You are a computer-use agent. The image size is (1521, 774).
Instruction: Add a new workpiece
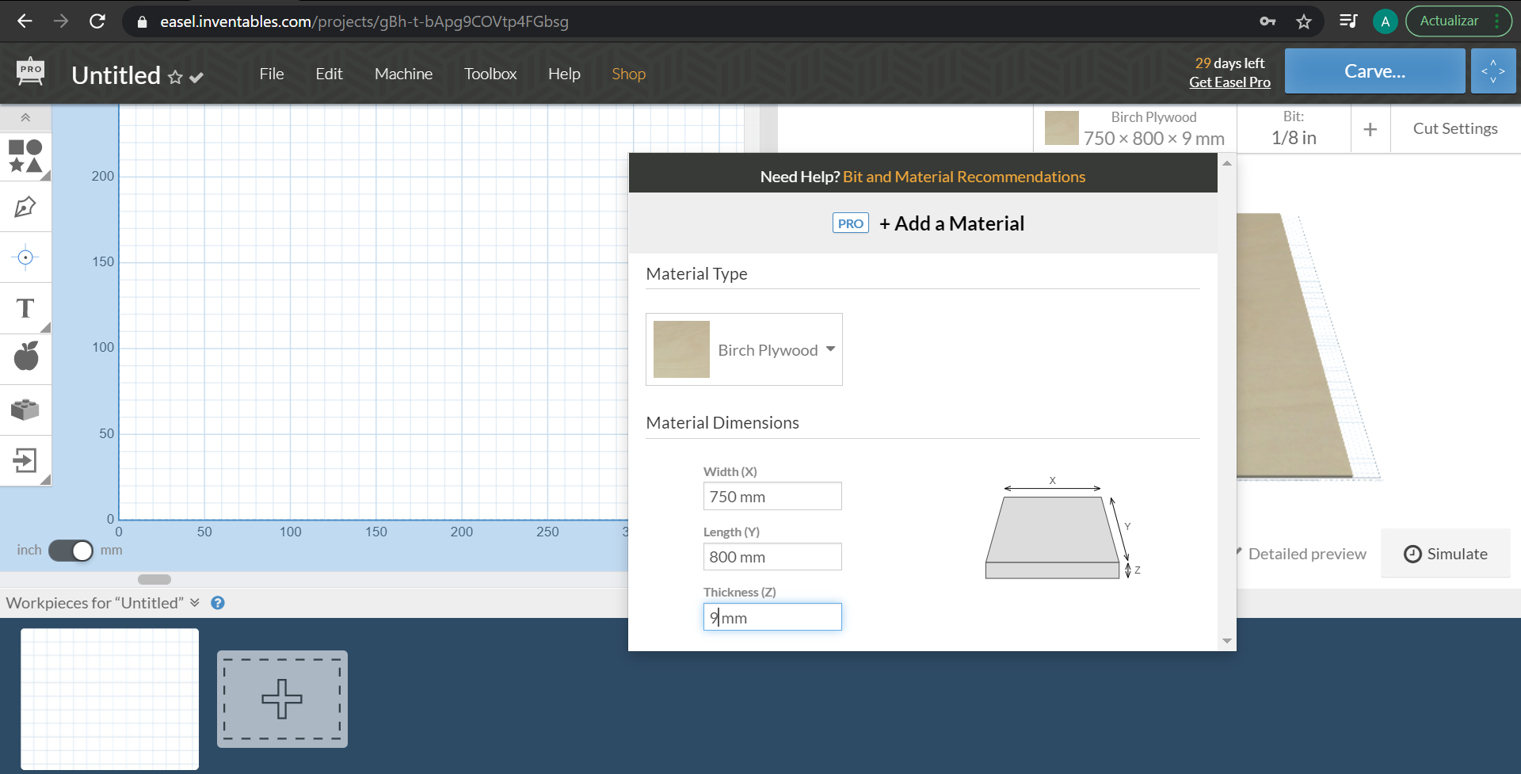pyautogui.click(x=282, y=699)
